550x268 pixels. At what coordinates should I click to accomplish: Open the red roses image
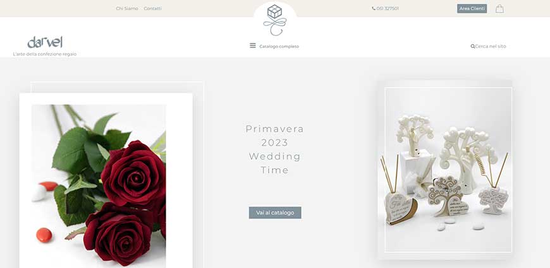(x=99, y=186)
